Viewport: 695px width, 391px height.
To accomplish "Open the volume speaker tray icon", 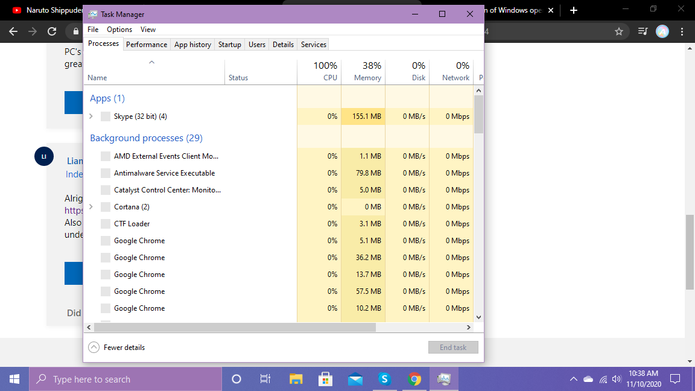I will pos(617,379).
